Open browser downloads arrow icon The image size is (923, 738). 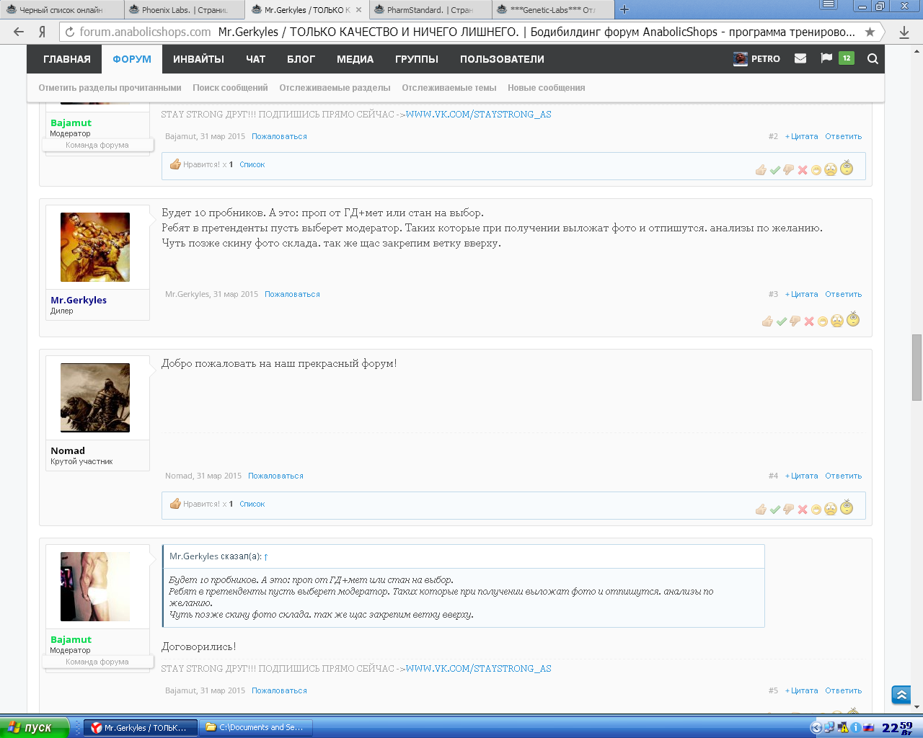click(904, 32)
